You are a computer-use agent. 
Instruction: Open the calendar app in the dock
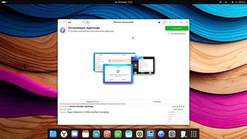tap(86, 134)
